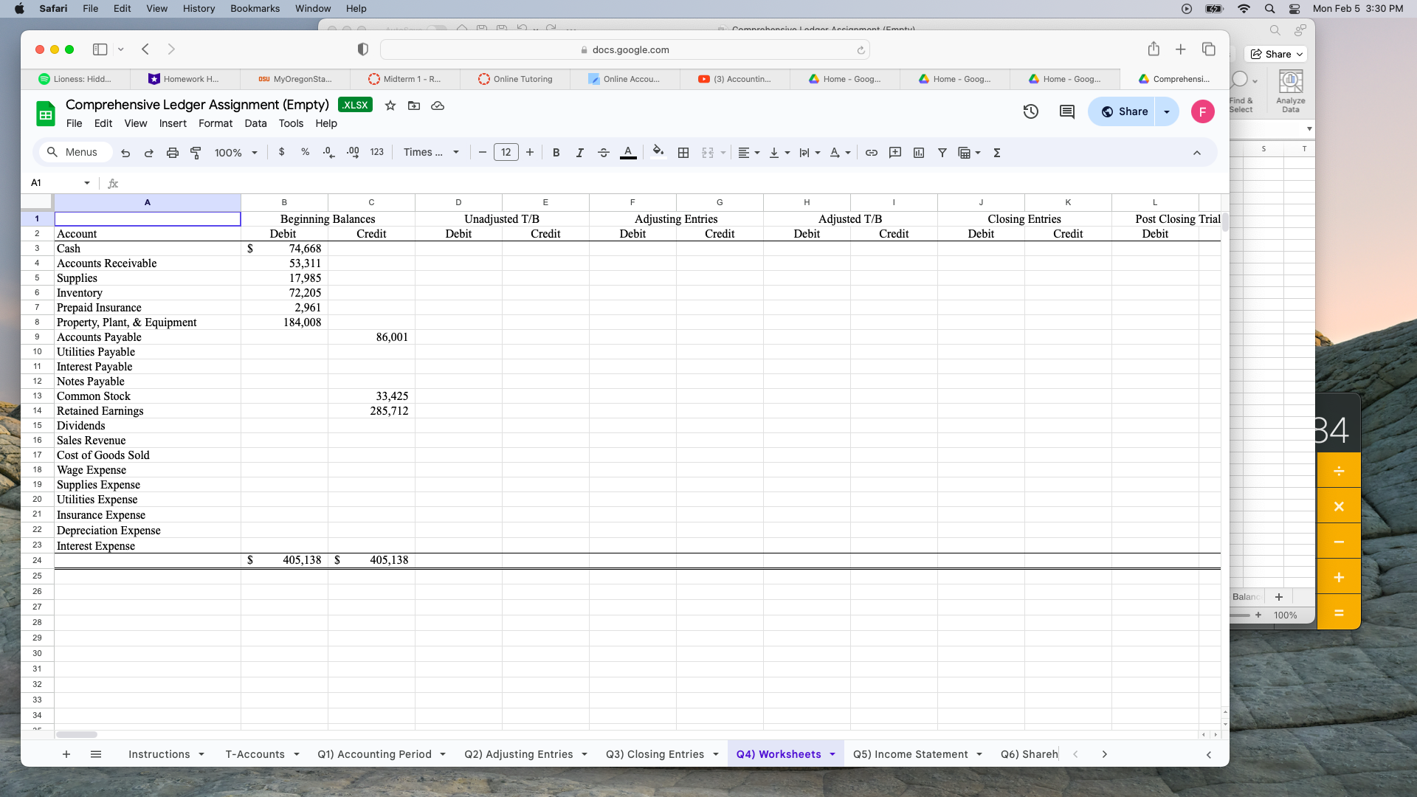Toggle bold formatting
Viewport: 1417px width, 797px height.
(x=556, y=152)
